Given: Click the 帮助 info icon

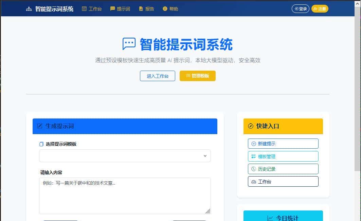Looking at the screenshot, I should tap(165, 9).
